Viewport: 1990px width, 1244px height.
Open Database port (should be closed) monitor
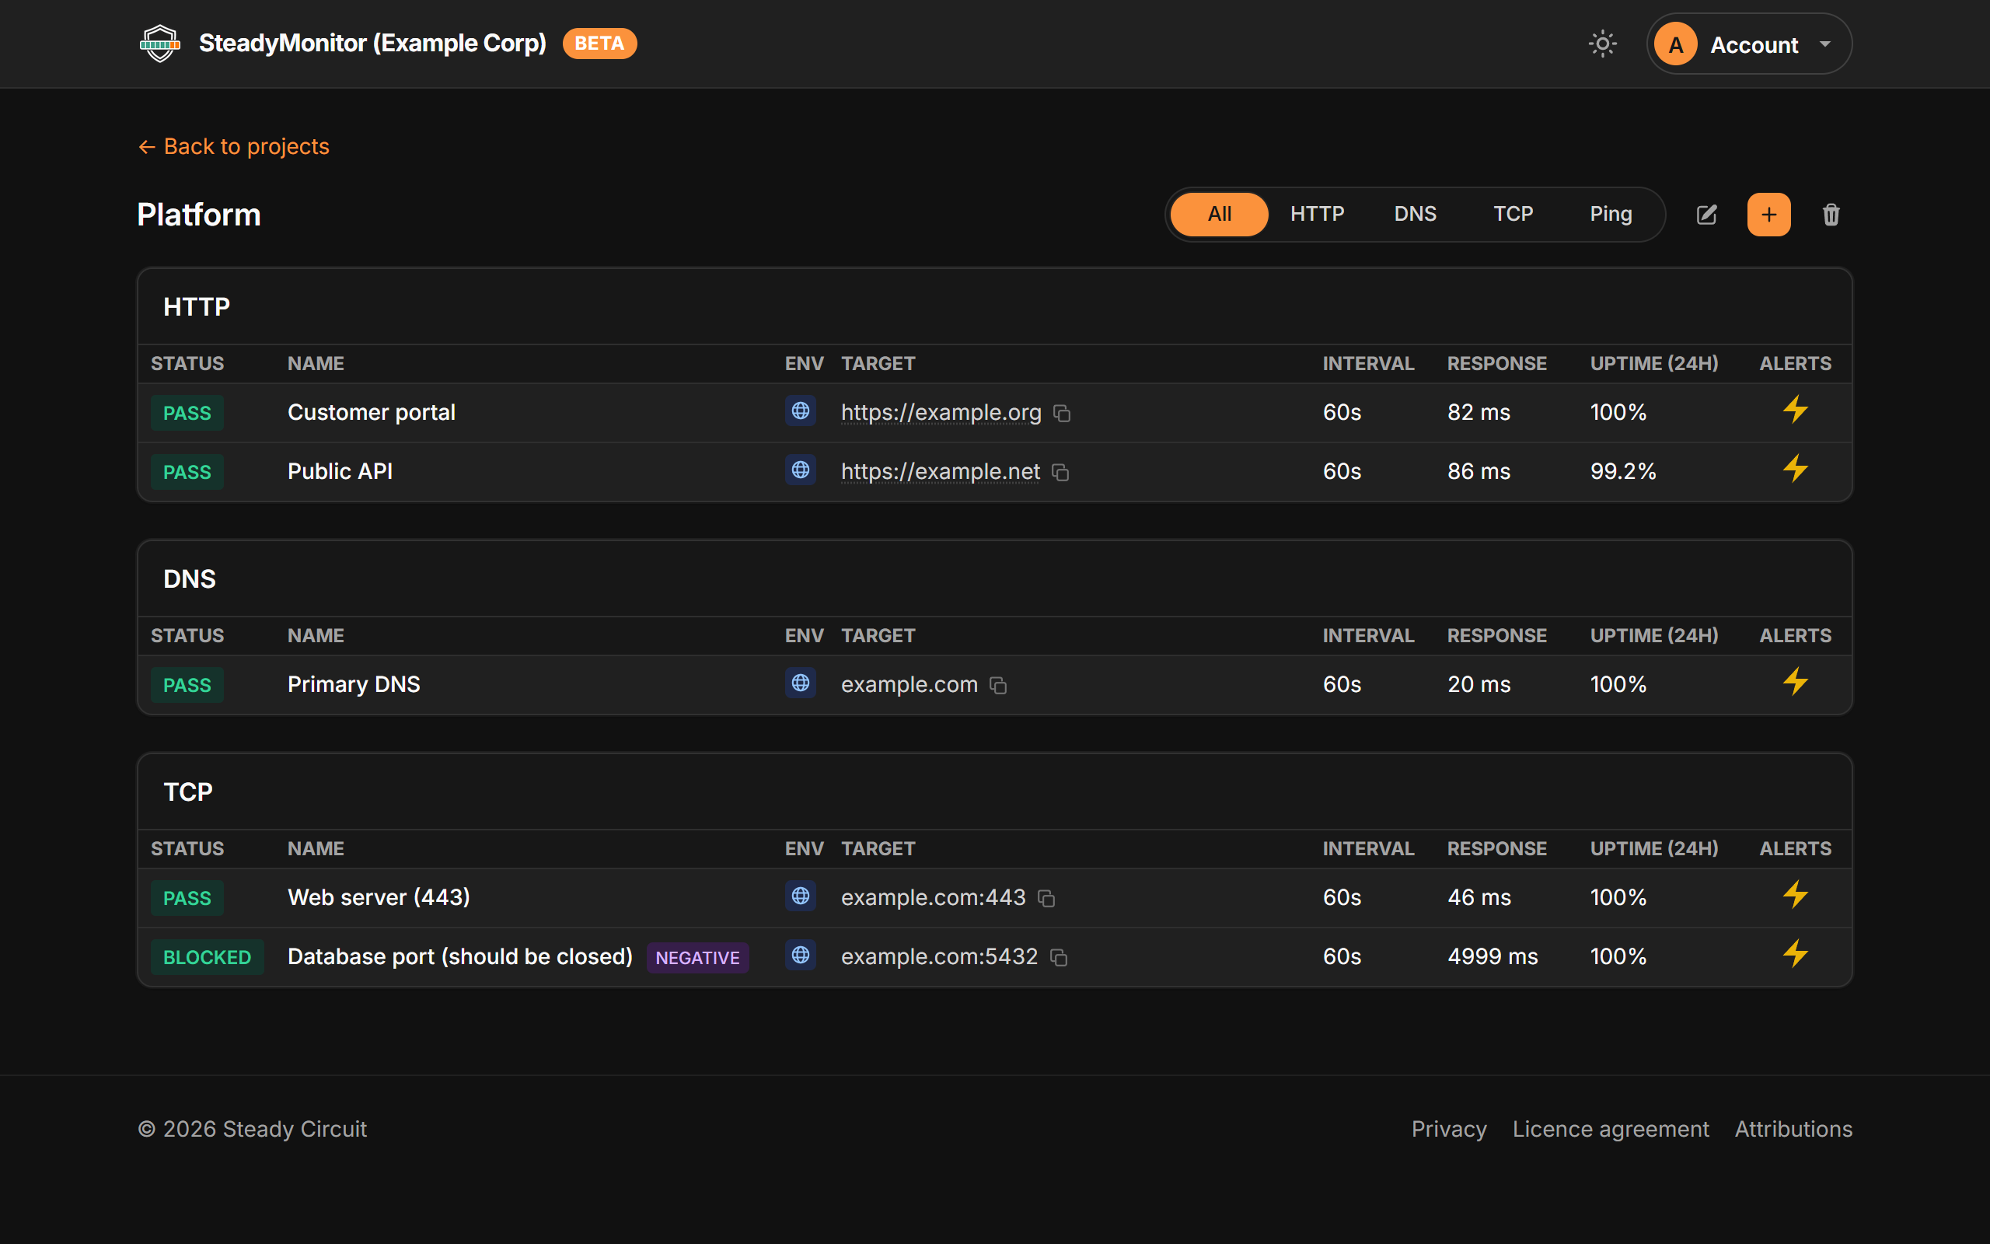click(459, 957)
